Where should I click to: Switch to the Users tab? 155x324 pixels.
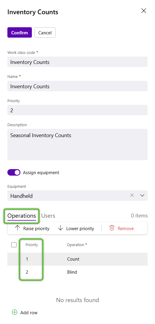tap(48, 216)
